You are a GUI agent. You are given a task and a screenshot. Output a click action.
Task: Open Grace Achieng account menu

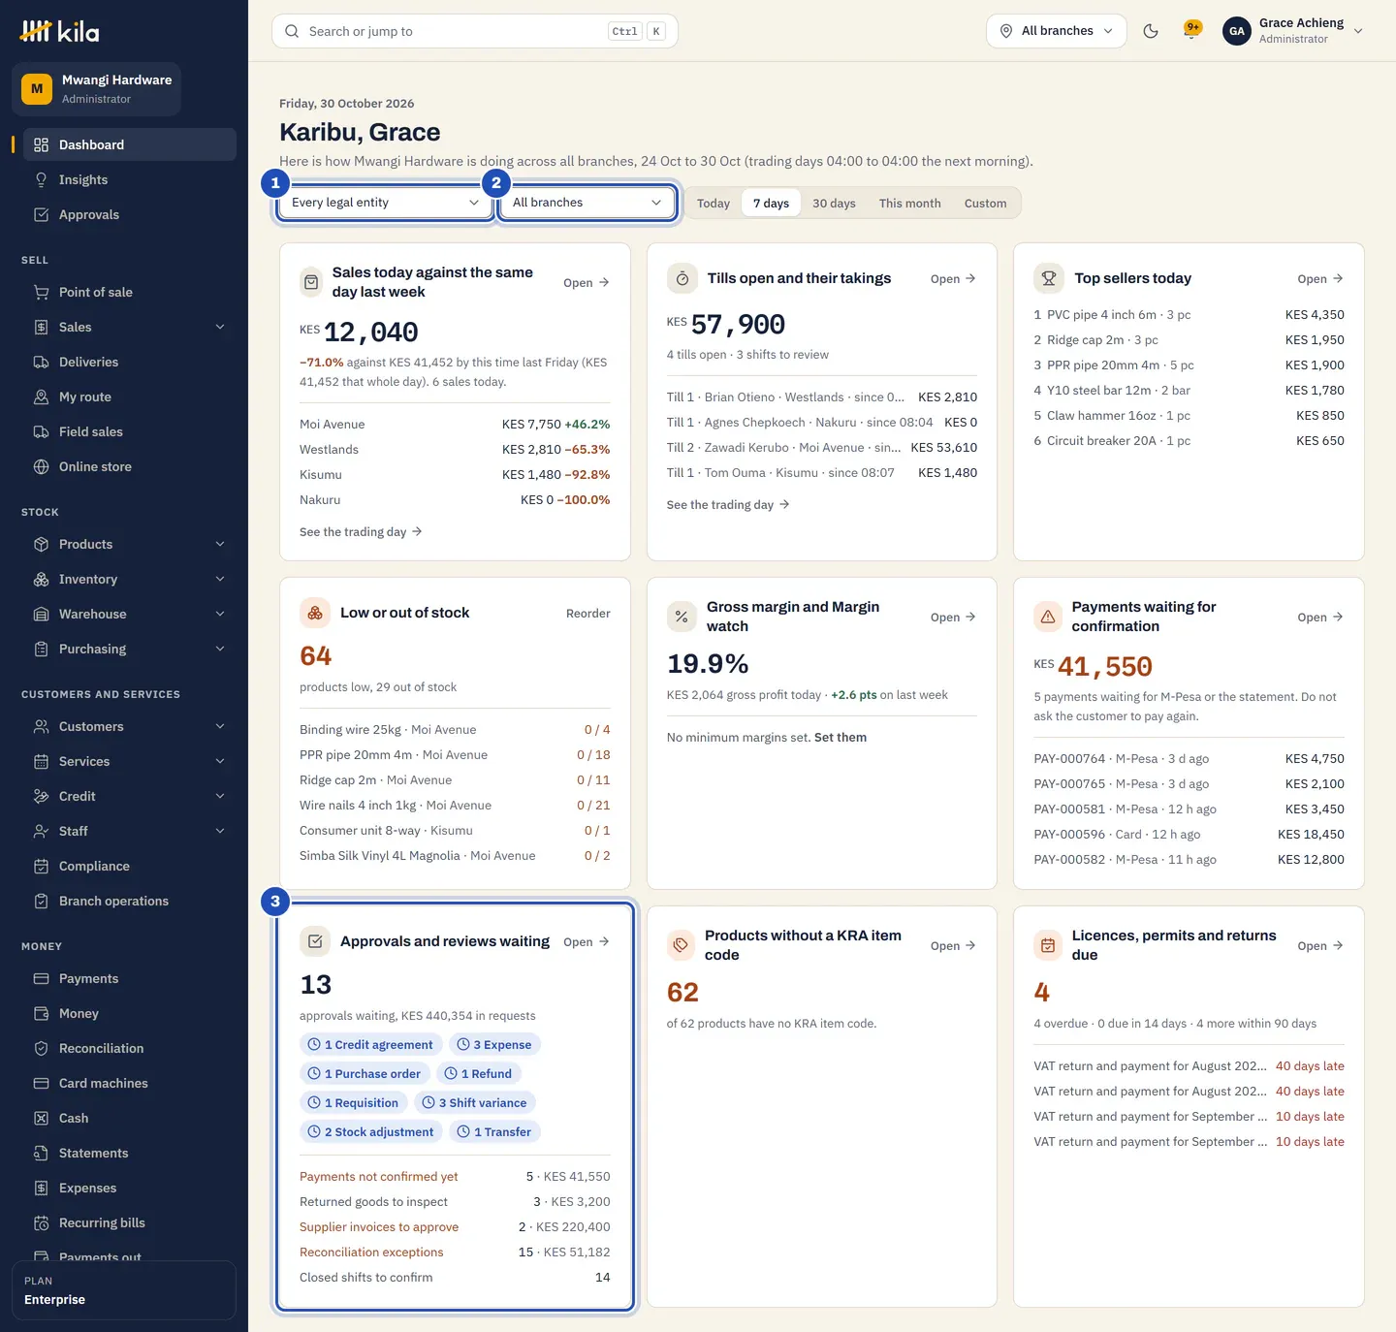tap(1293, 31)
